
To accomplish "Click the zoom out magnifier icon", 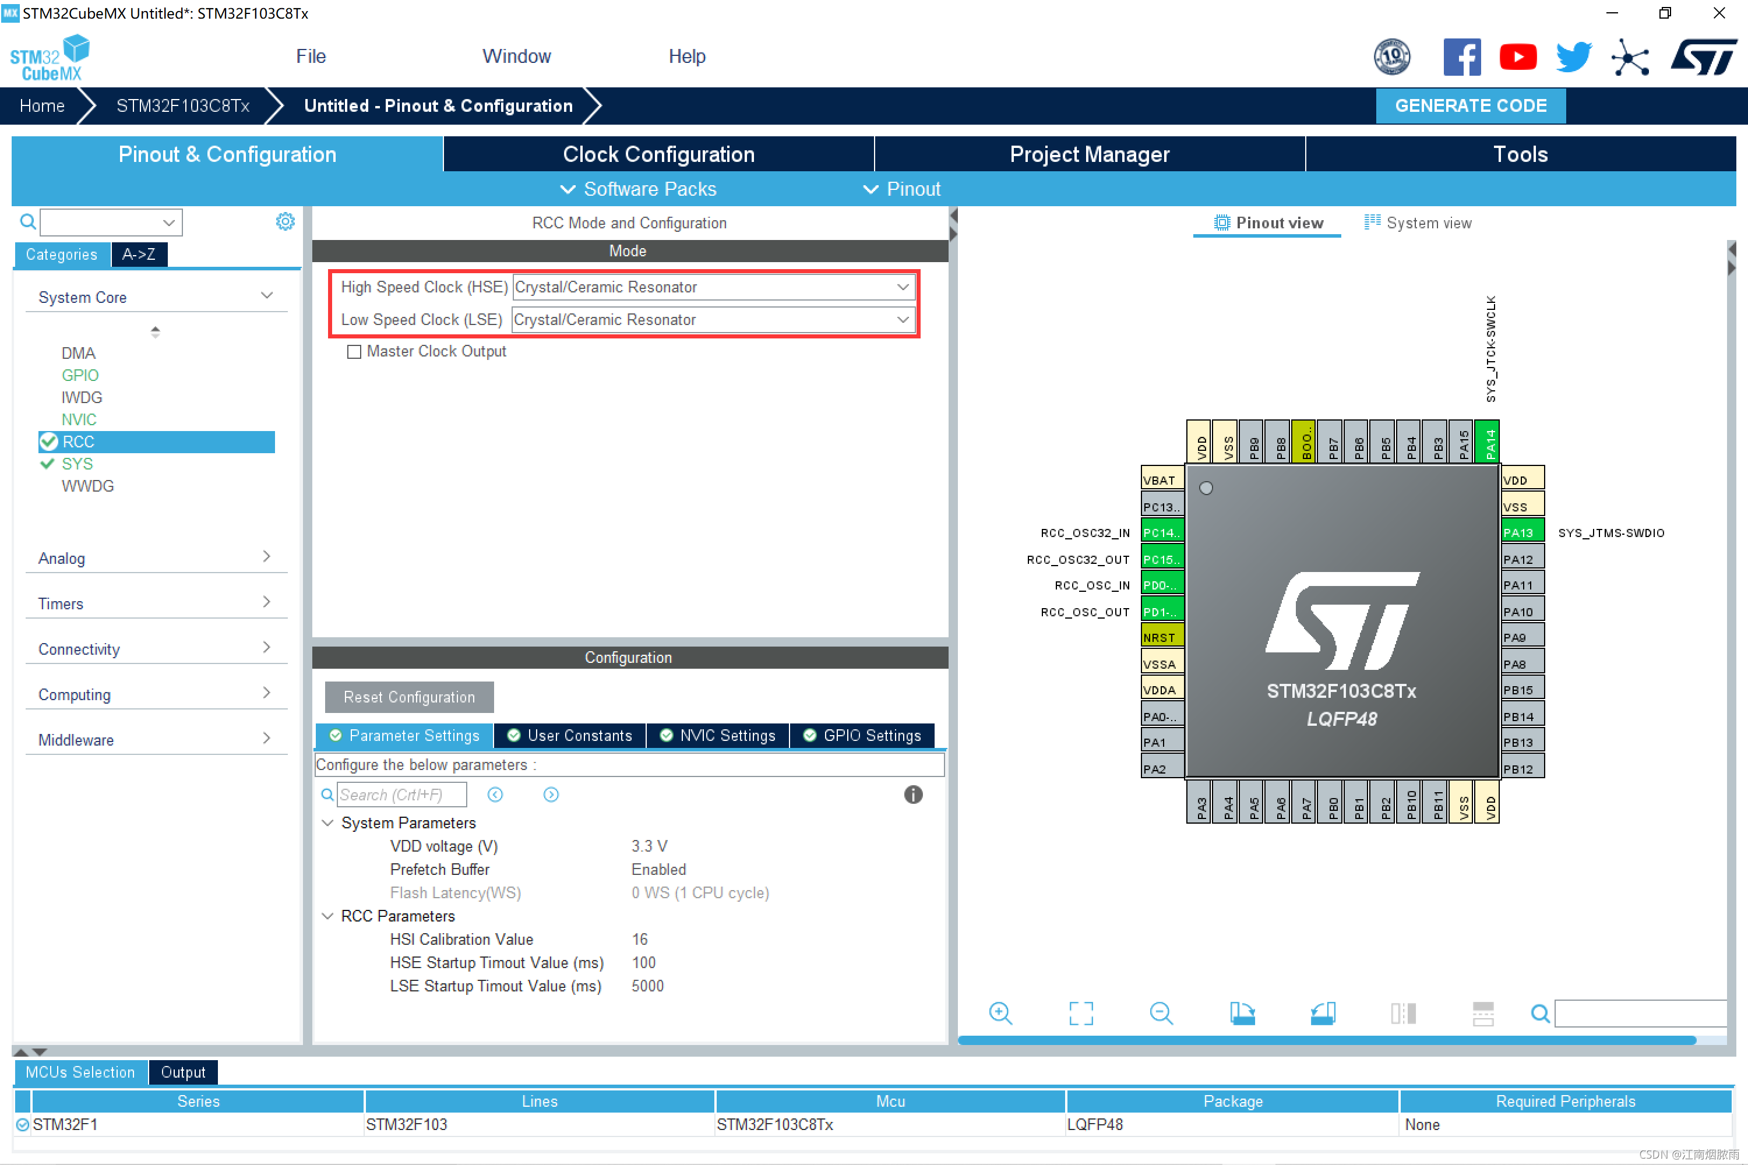I will pyautogui.click(x=1160, y=1013).
